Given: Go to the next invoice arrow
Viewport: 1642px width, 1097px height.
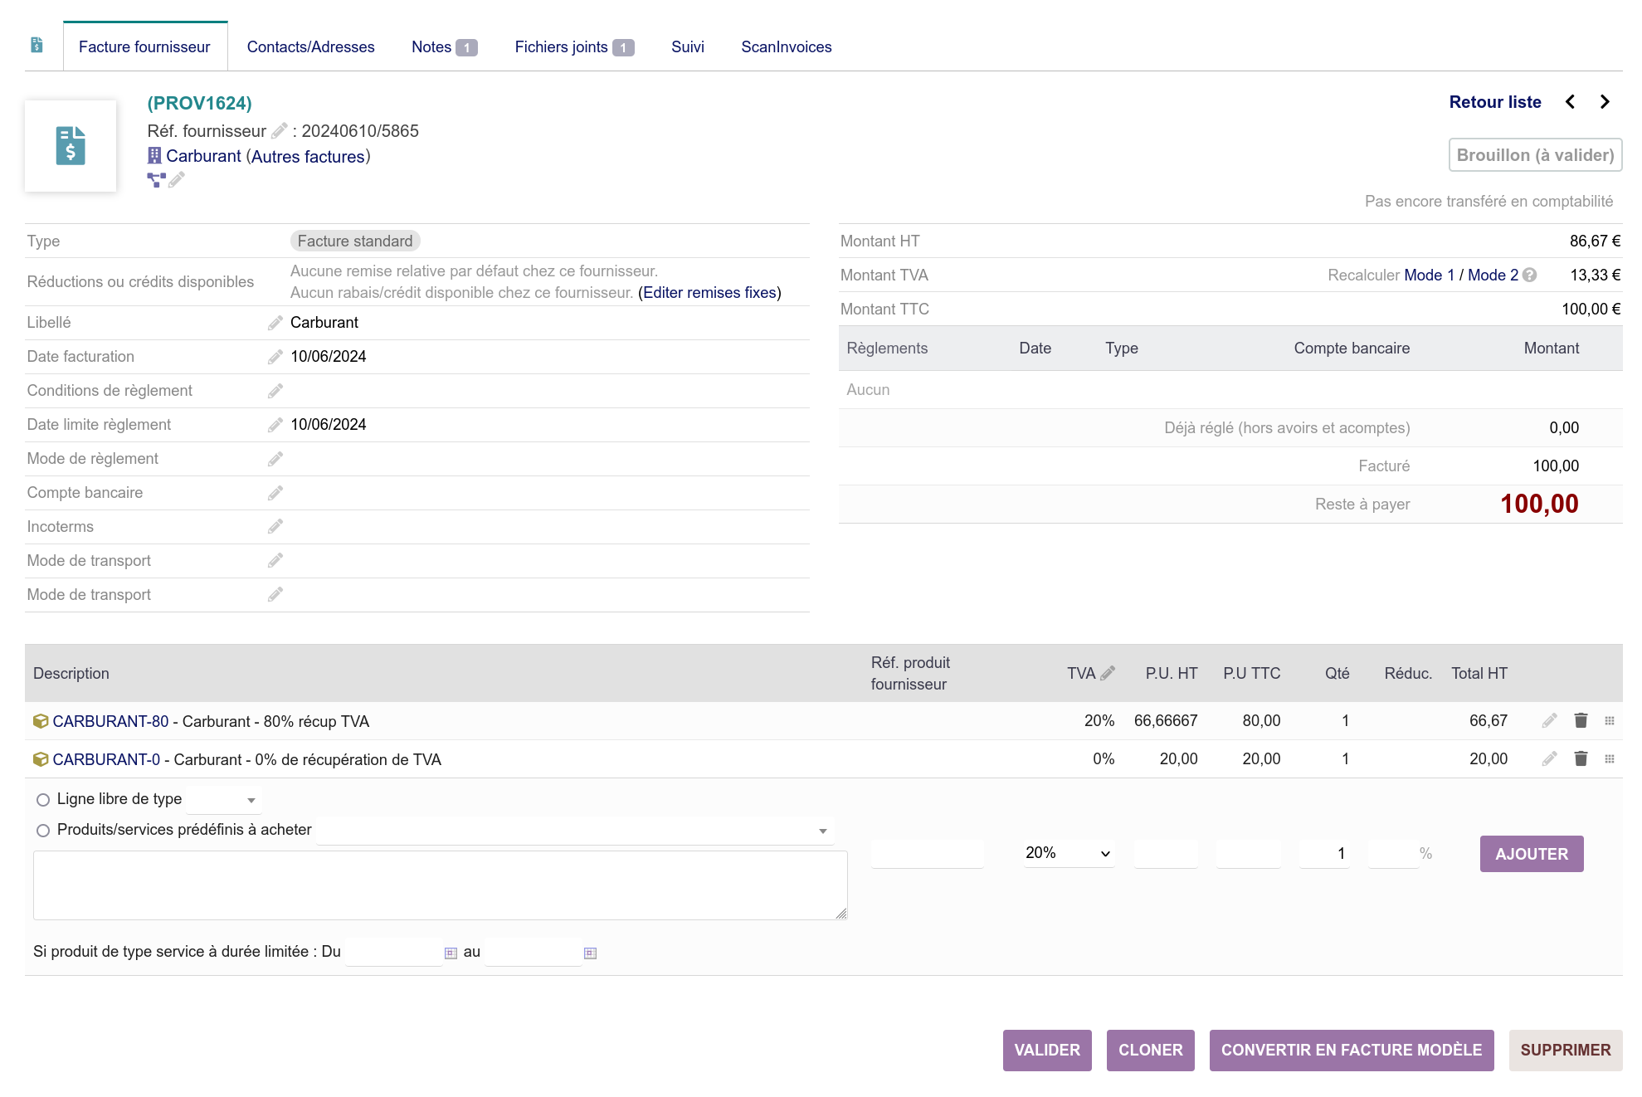Looking at the screenshot, I should coord(1605,102).
